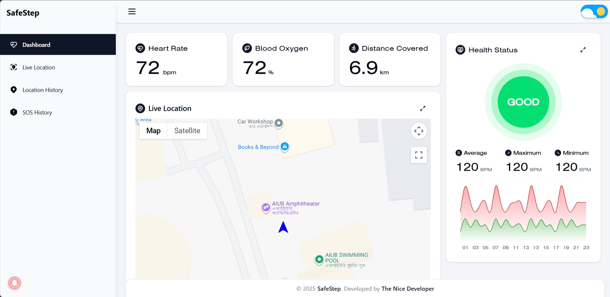This screenshot has width=610, height=297.
Task: Open SOS History page
Action: click(x=37, y=112)
